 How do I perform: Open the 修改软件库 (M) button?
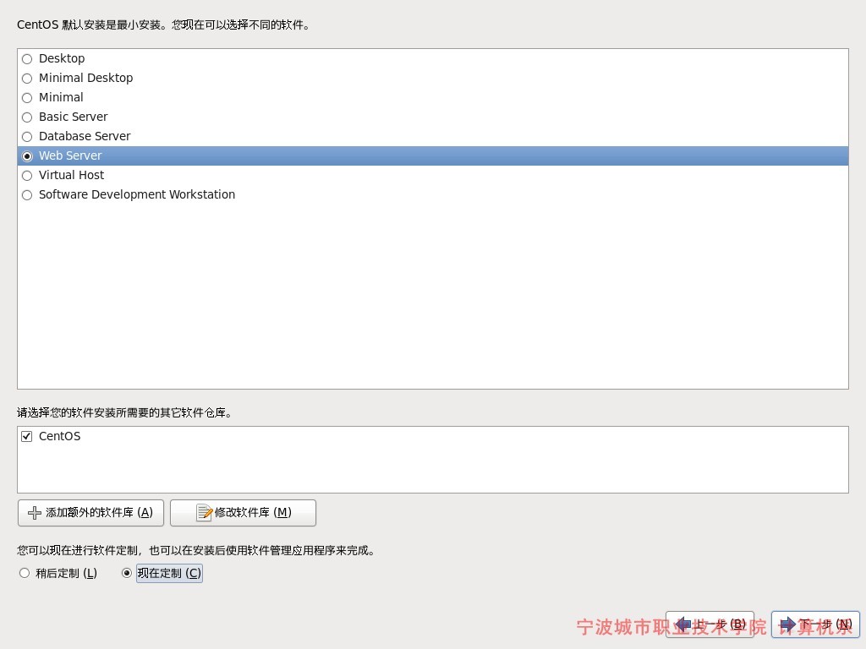pyautogui.click(x=243, y=513)
